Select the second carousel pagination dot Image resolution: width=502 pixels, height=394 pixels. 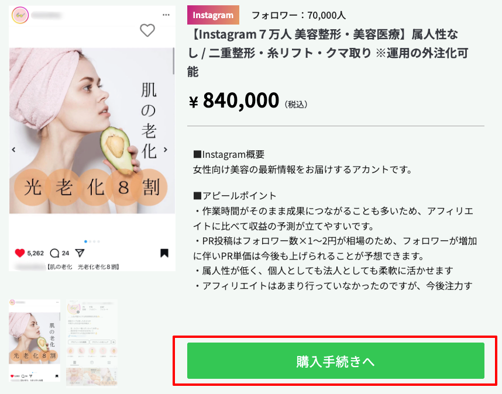click(90, 241)
